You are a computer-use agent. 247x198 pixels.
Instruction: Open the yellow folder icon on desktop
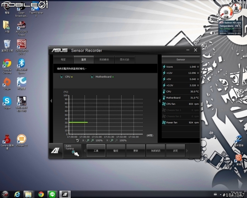tap(7, 27)
